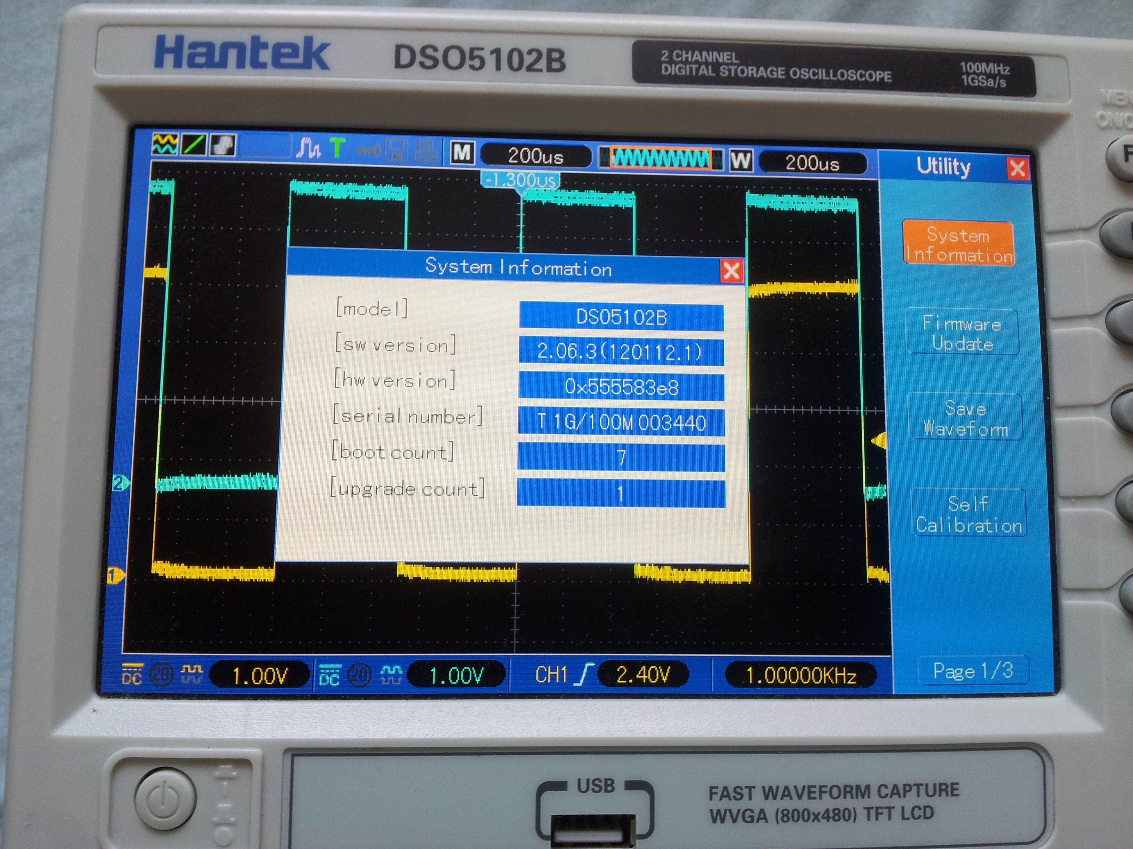Tap the green T trigger status indicator

click(337, 148)
